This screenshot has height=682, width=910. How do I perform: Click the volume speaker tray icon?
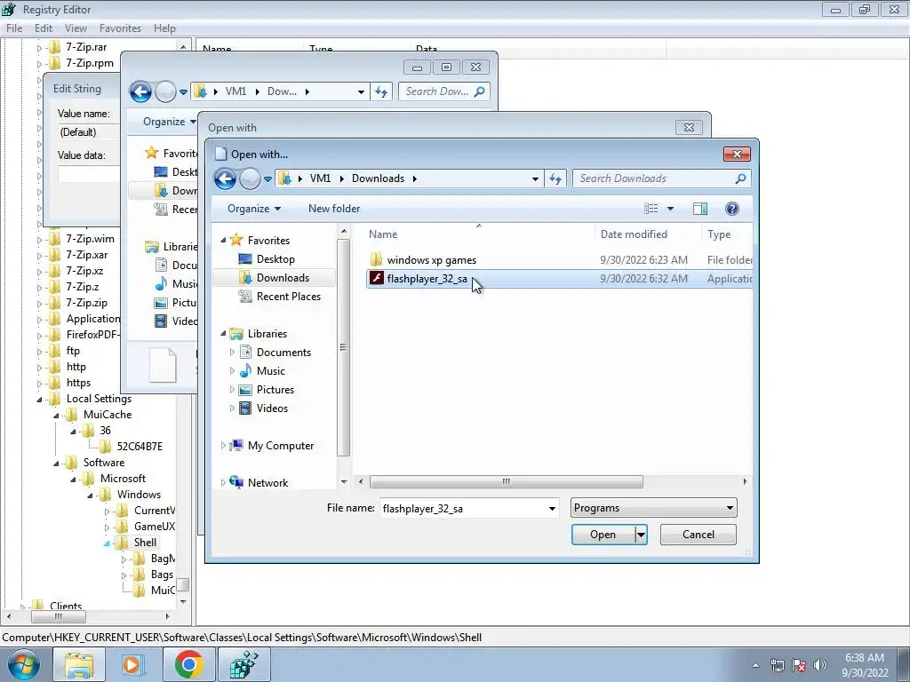tap(820, 665)
